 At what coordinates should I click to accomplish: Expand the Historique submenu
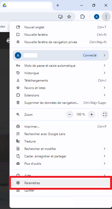(x=61, y=73)
